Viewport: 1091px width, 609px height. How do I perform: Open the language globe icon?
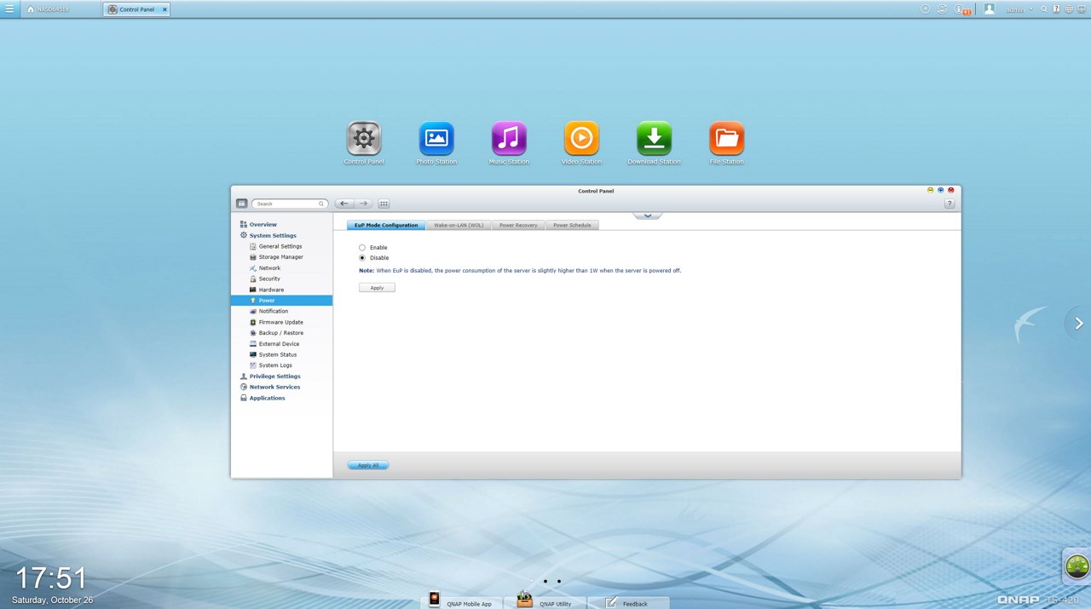click(1069, 9)
